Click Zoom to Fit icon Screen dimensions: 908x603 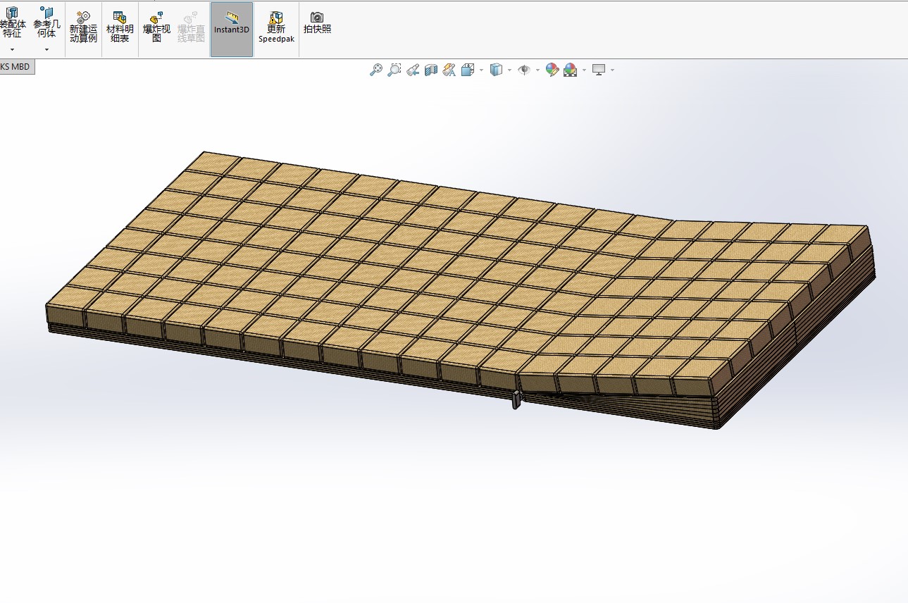(x=376, y=70)
